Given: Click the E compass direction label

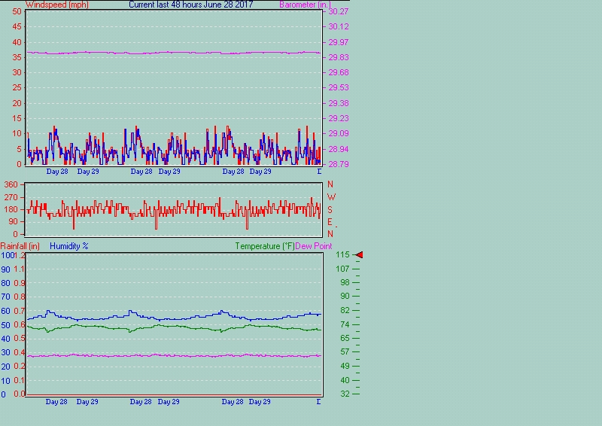Looking at the screenshot, I should (330, 222).
